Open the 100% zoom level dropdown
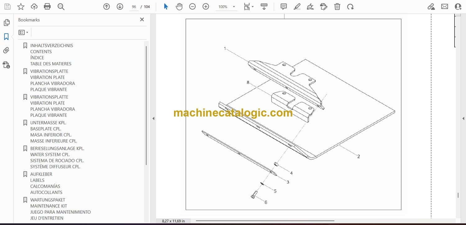Viewport: 466px width, 225px height. coord(226,7)
